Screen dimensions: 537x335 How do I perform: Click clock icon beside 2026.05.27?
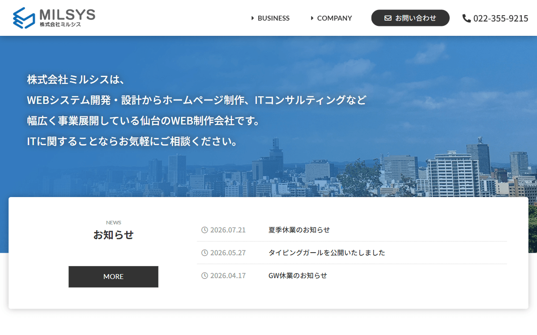click(205, 253)
